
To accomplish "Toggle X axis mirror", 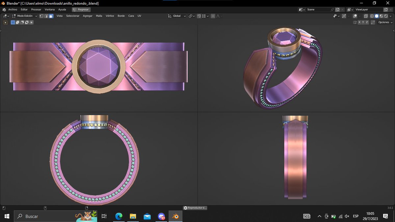I will point(359,22).
